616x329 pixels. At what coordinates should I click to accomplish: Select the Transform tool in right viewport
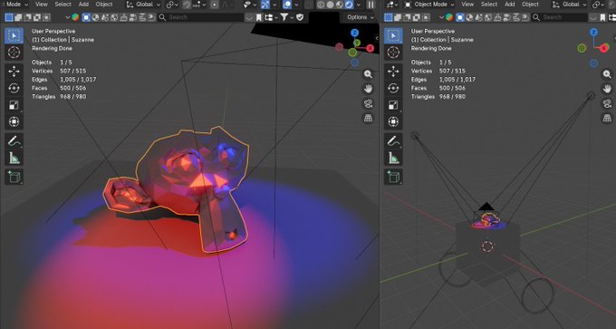(x=393, y=121)
